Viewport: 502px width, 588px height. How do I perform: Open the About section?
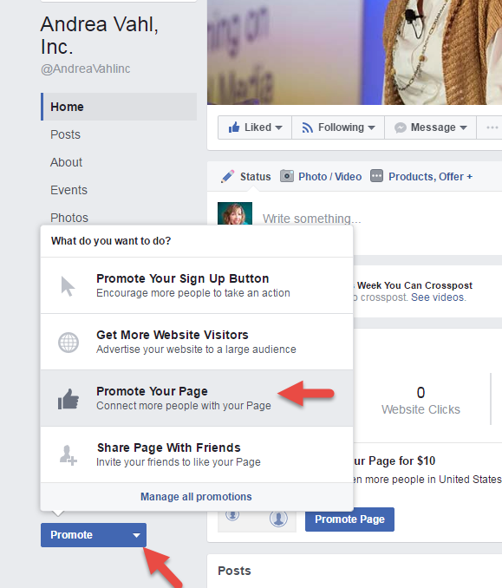66,162
